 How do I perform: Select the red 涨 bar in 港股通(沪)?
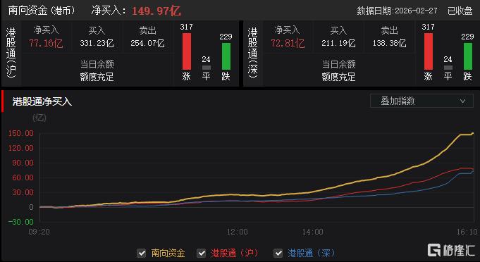tap(187, 51)
